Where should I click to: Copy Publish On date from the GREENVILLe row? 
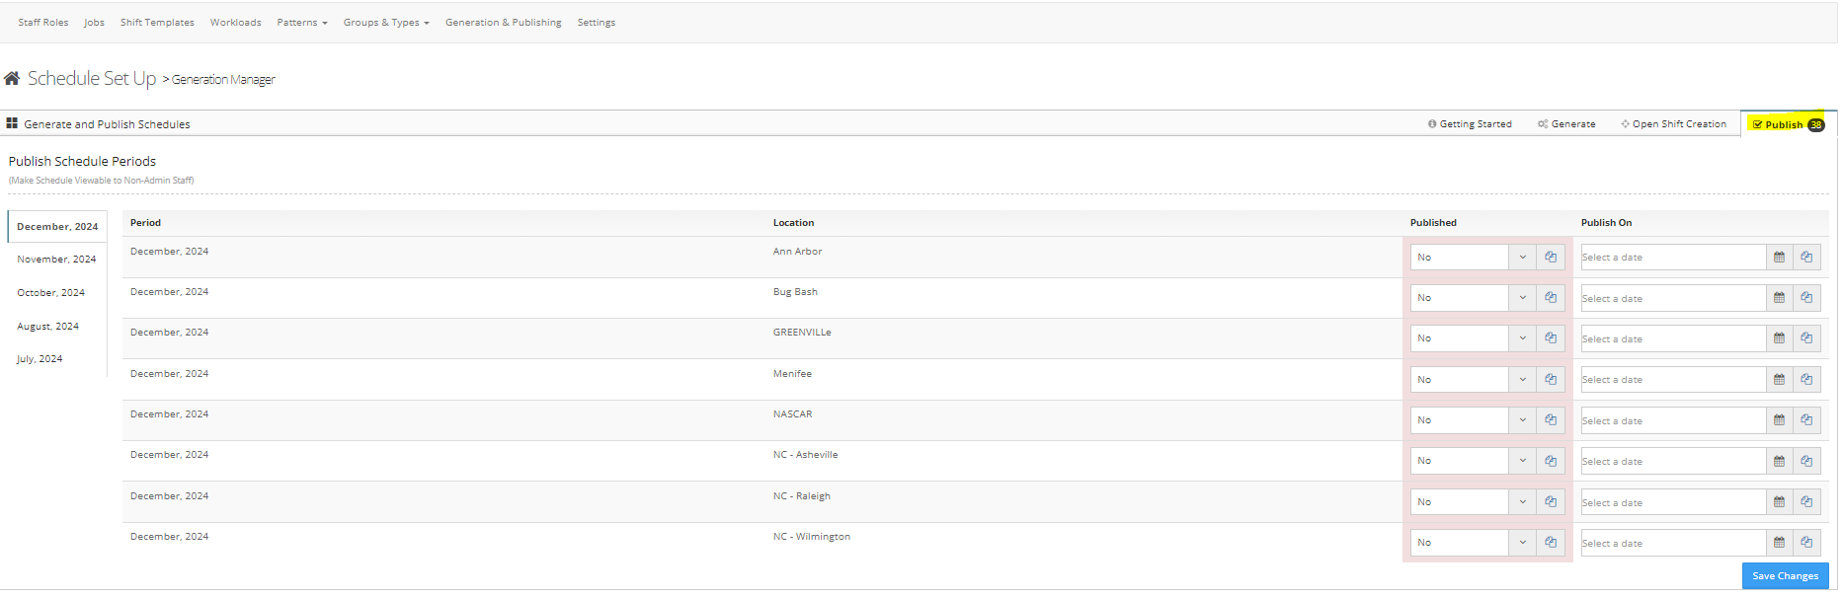tap(1806, 338)
